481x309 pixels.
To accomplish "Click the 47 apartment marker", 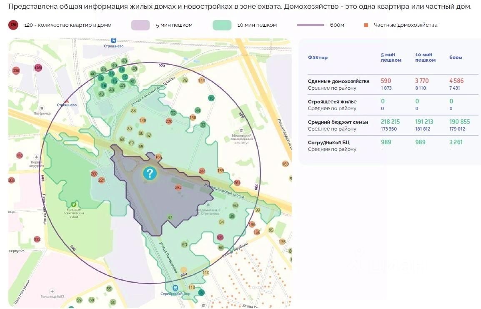I will coord(170,218).
